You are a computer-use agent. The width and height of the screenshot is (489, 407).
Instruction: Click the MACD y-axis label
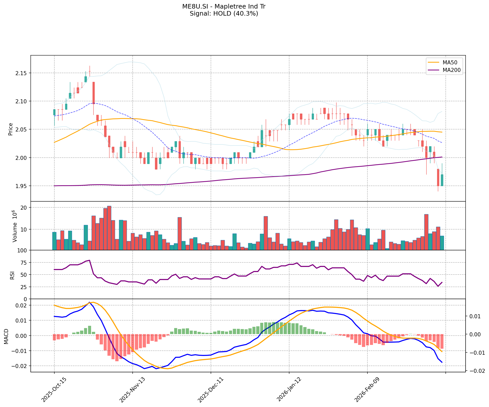[7, 336]
